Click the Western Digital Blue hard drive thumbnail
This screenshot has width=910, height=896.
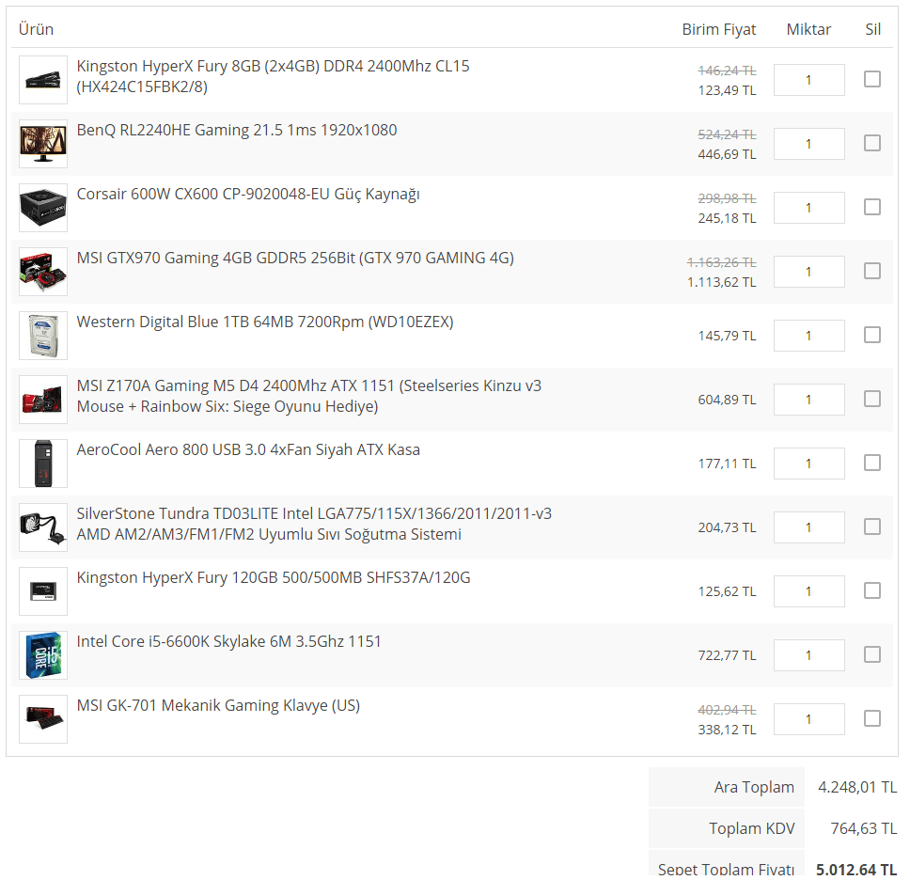tap(41, 335)
